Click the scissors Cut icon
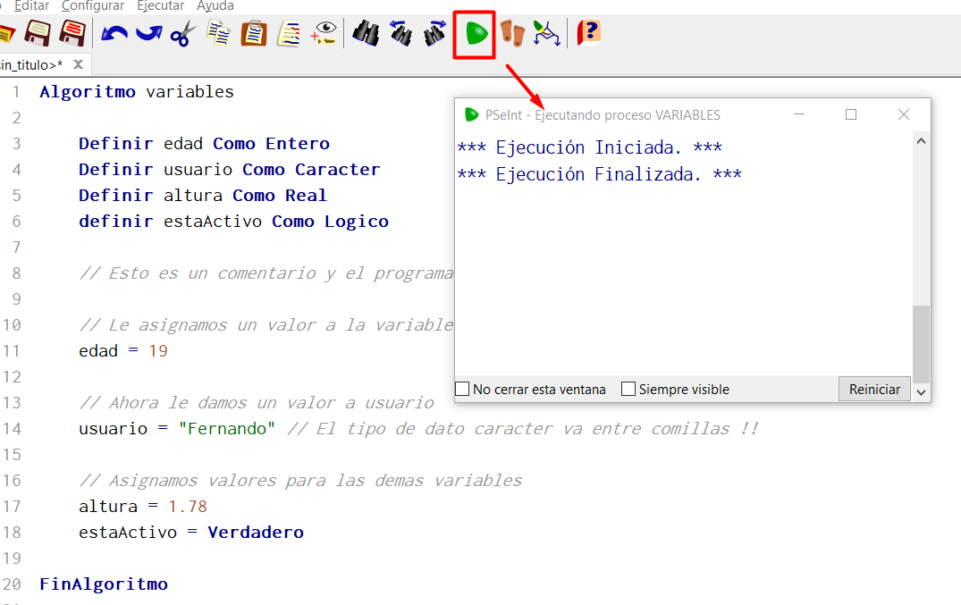This screenshot has height=605, width=961. [x=183, y=35]
